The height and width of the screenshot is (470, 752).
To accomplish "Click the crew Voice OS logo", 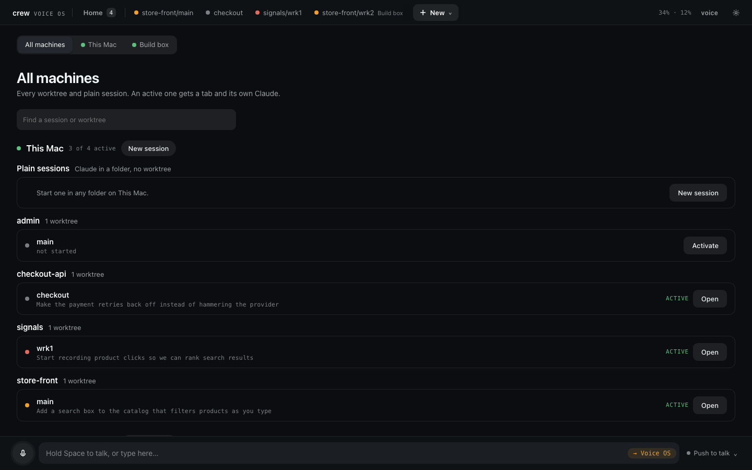I will tap(39, 13).
